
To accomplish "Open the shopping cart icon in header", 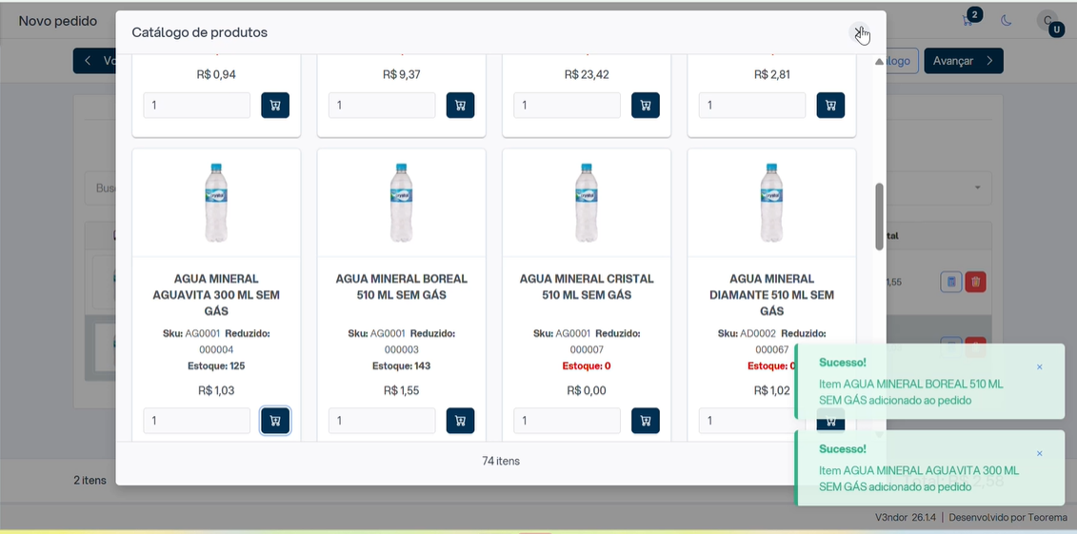I will 968,20.
